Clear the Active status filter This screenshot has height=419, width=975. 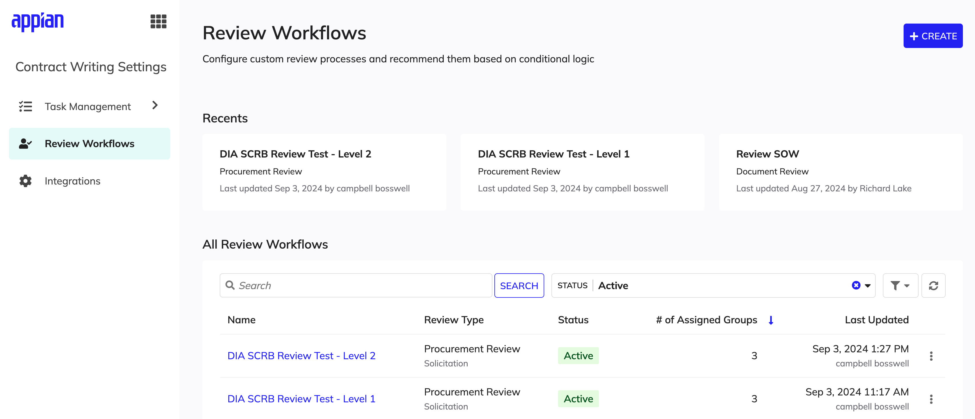[x=856, y=285]
